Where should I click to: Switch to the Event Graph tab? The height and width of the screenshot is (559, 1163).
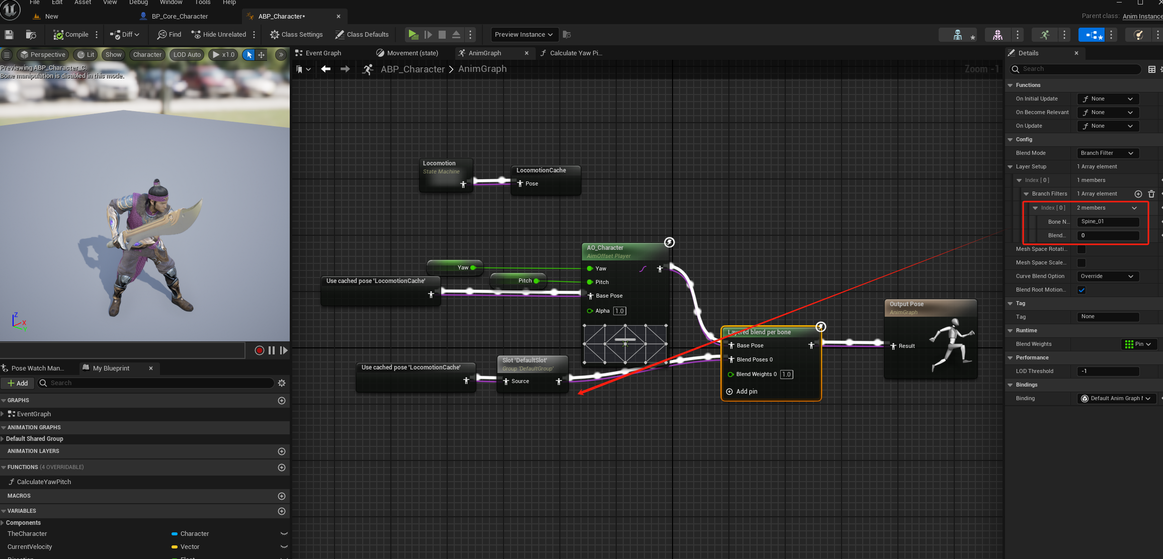pos(323,53)
